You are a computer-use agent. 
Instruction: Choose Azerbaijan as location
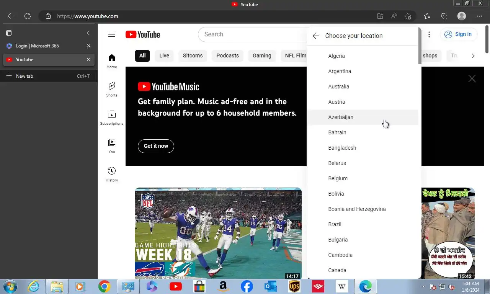point(363,117)
